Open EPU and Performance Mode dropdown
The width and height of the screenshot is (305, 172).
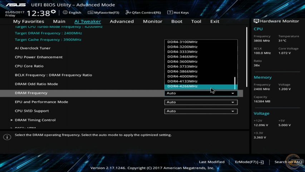pyautogui.click(x=201, y=102)
